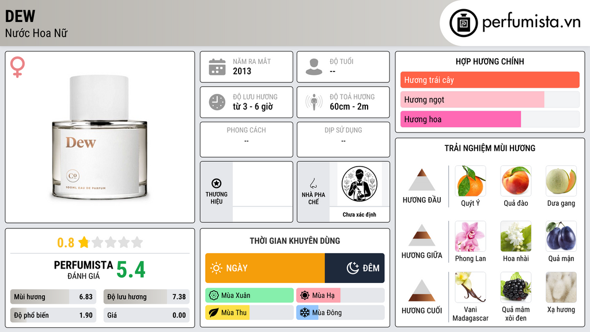Click the 'Hợp hương chính' heading
This screenshot has height=332, width=590.
coord(490,61)
